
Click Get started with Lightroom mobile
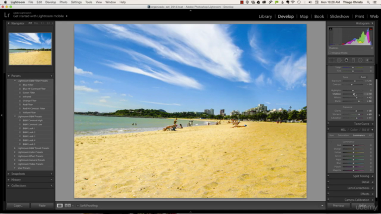click(38, 16)
